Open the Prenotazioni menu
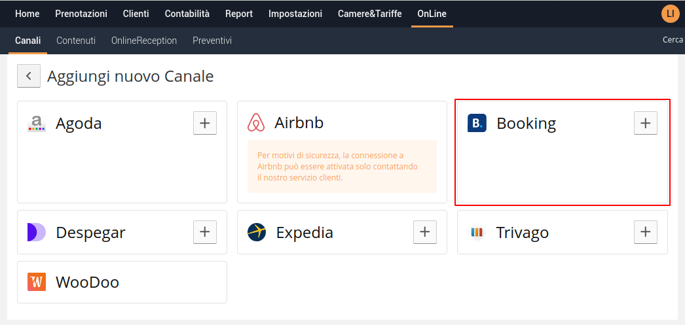Image resolution: width=685 pixels, height=325 pixels. tap(81, 14)
